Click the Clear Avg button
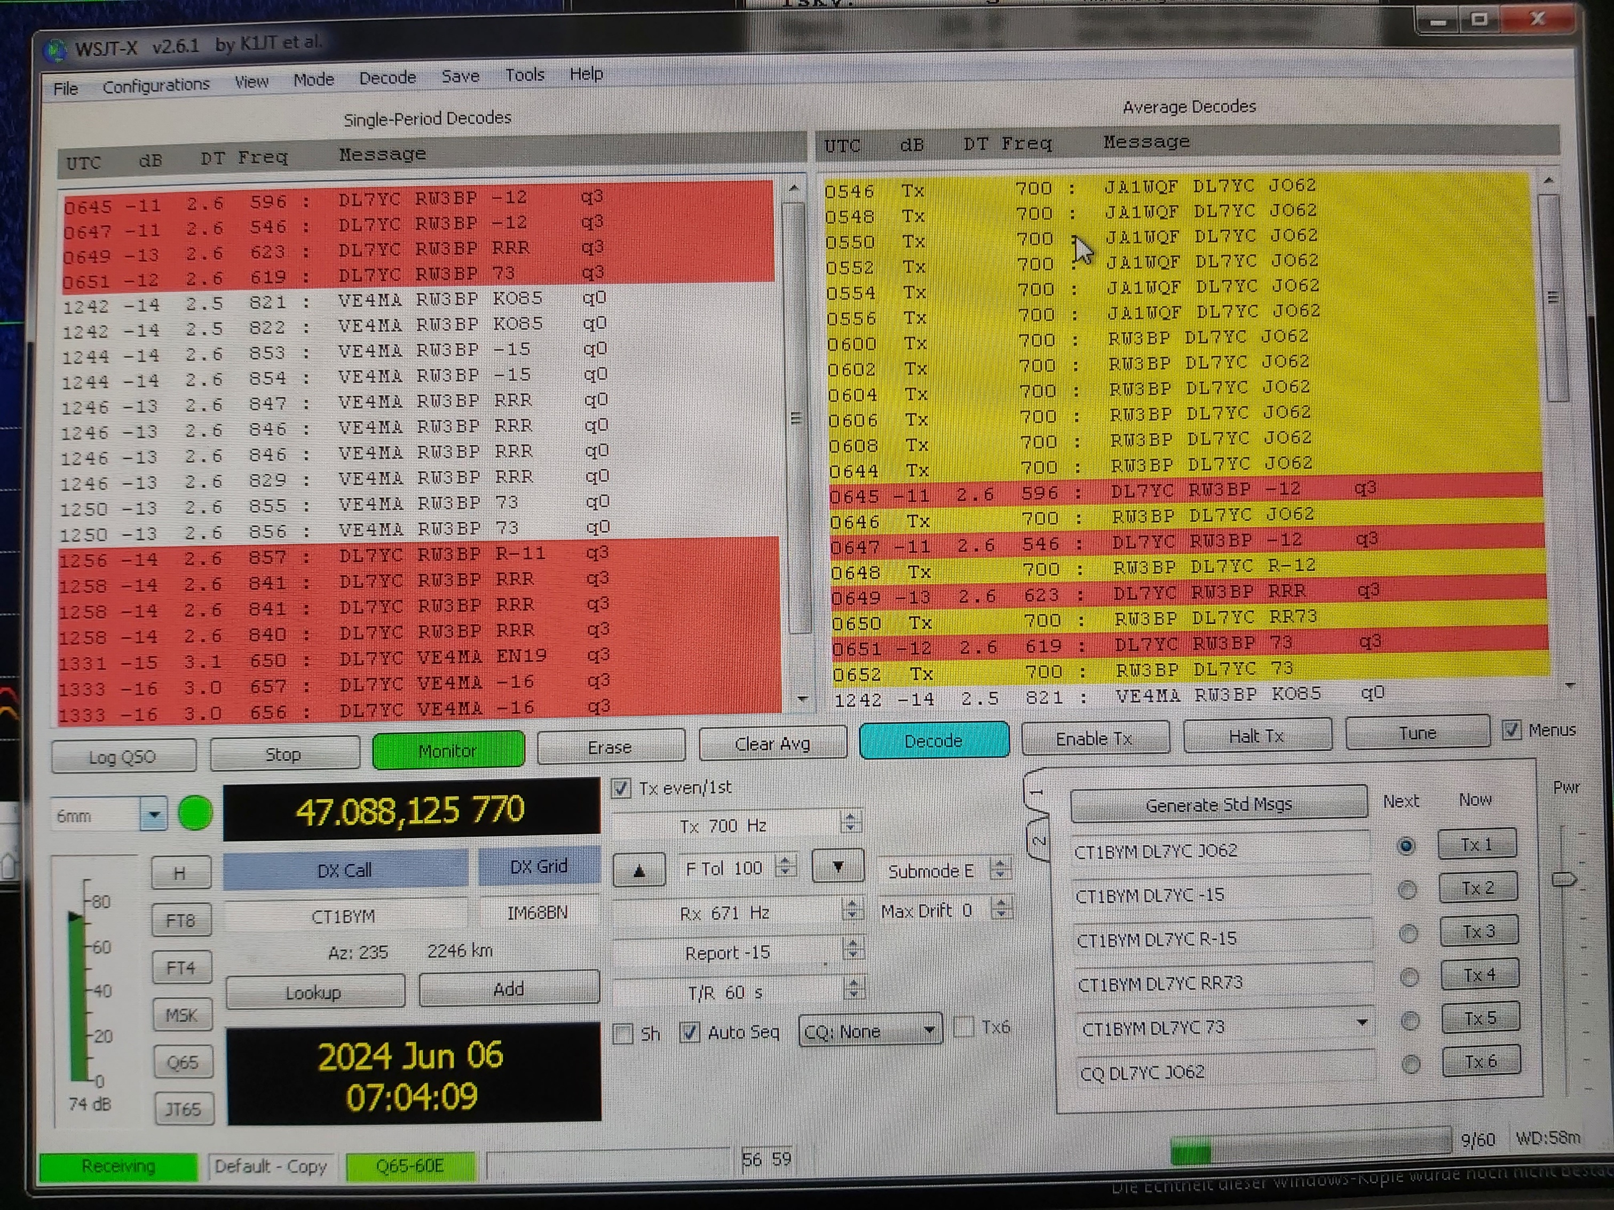The width and height of the screenshot is (1614, 1210). (773, 744)
